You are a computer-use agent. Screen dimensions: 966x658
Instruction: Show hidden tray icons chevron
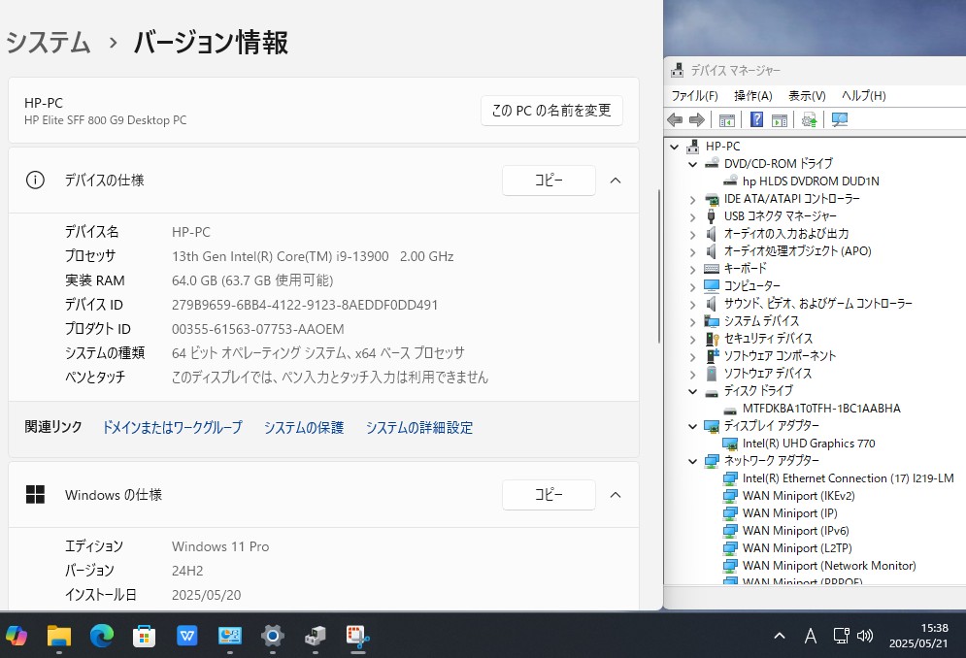click(780, 636)
